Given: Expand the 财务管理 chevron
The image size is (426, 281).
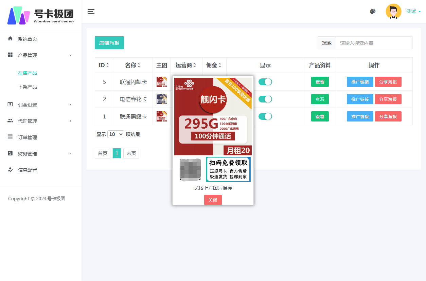Looking at the screenshot, I should [x=70, y=154].
